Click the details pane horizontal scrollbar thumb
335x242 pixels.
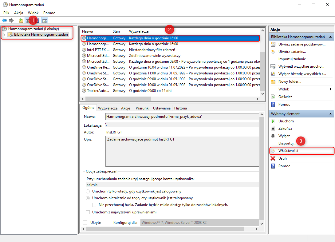coord(165,229)
